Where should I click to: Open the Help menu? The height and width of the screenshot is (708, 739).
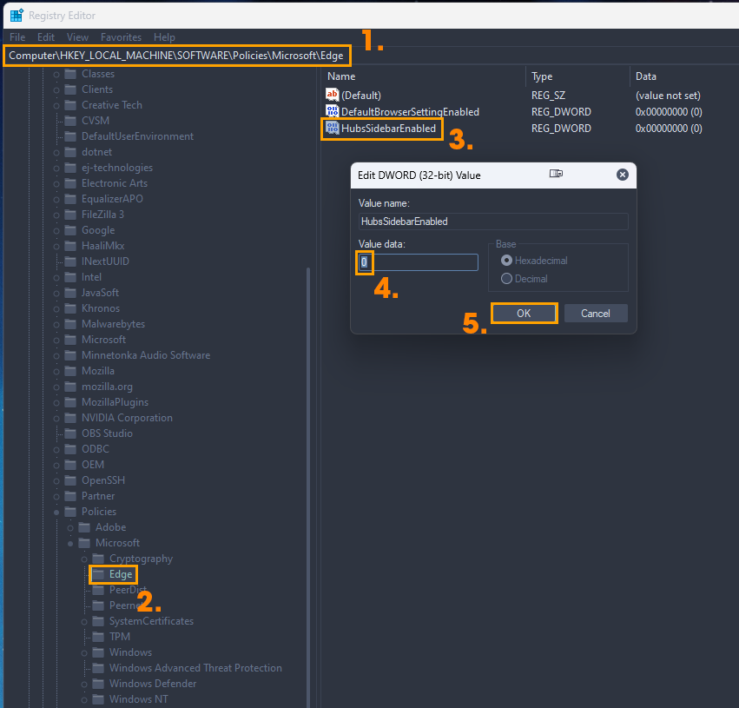pos(164,36)
